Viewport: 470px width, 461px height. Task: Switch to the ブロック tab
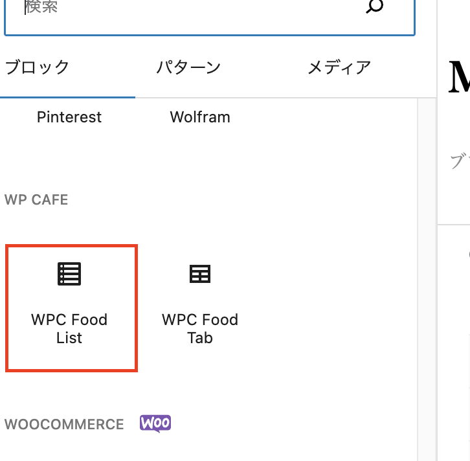pyautogui.click(x=37, y=67)
